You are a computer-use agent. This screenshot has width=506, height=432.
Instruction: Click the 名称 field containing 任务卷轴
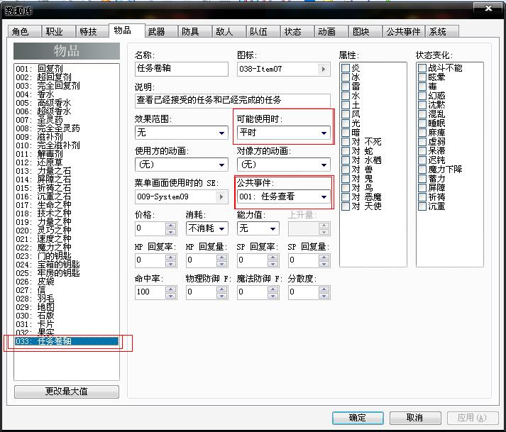click(x=182, y=69)
